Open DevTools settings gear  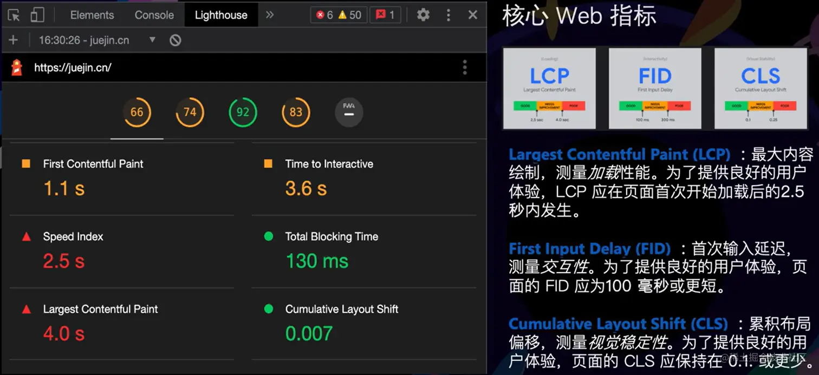(423, 15)
